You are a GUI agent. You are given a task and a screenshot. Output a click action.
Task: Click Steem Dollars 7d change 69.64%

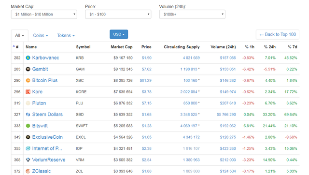click(x=291, y=115)
